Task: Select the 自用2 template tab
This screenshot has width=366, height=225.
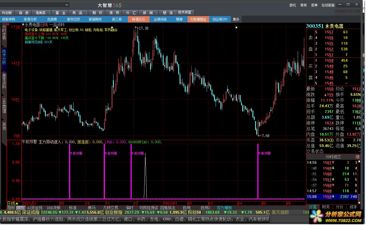Action: [x=205, y=208]
